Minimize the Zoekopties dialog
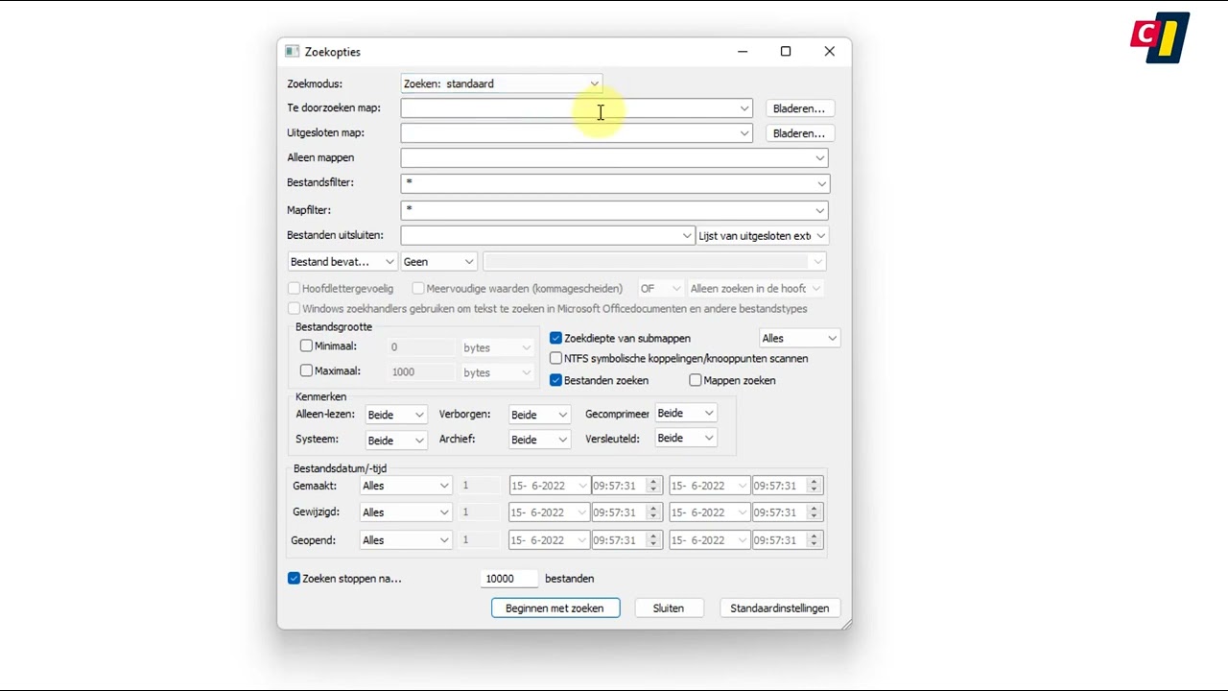The width and height of the screenshot is (1228, 691). pyautogui.click(x=743, y=52)
